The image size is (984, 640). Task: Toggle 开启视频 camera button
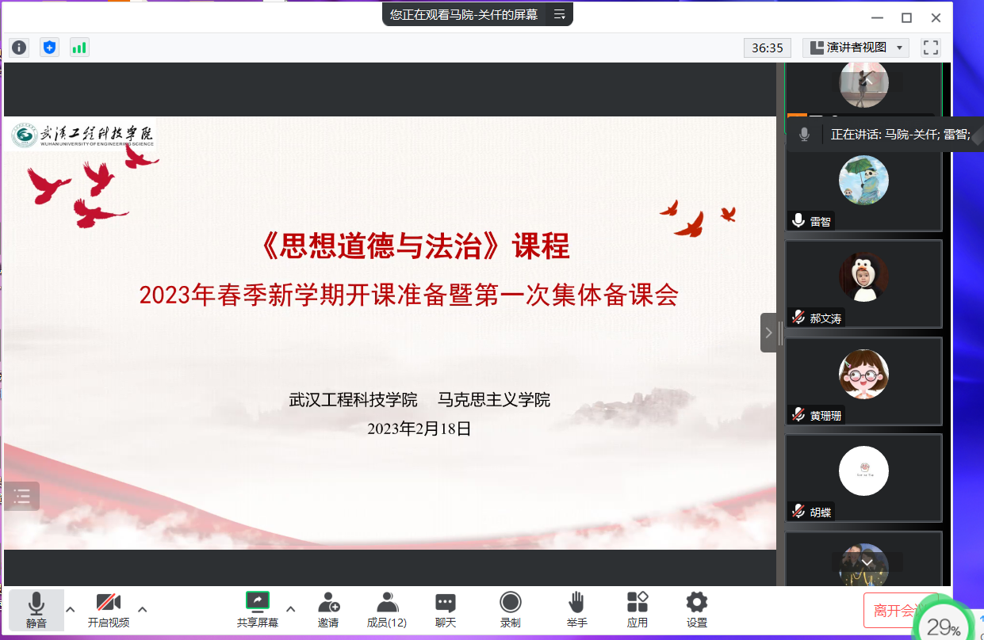click(x=109, y=610)
